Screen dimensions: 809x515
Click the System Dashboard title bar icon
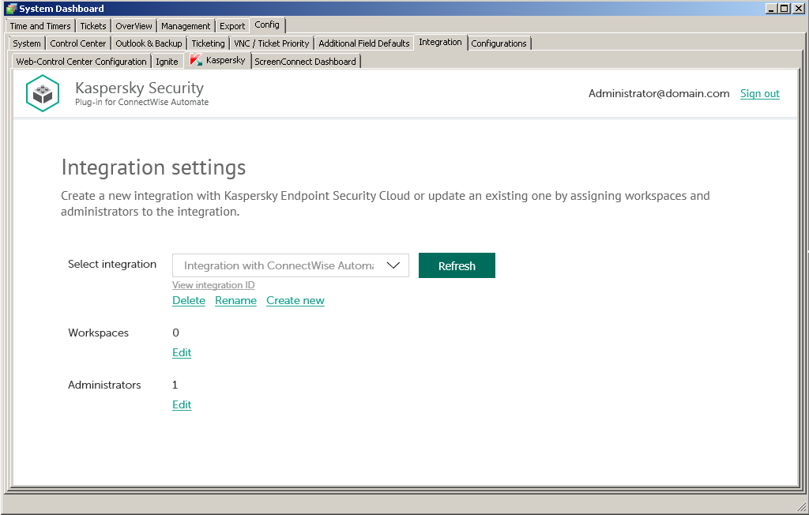10,9
